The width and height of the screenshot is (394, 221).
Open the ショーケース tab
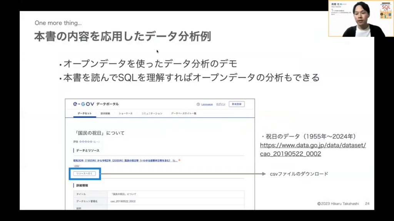tap(125, 114)
